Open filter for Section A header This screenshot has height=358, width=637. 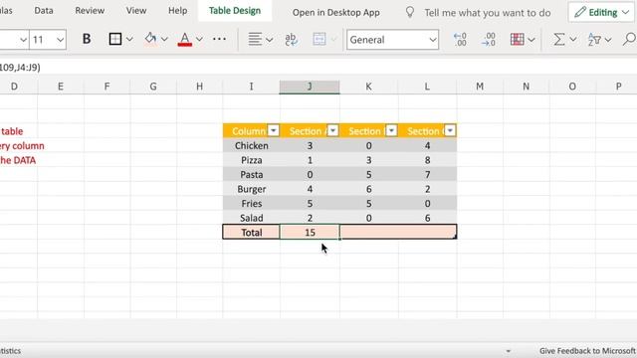(x=333, y=130)
